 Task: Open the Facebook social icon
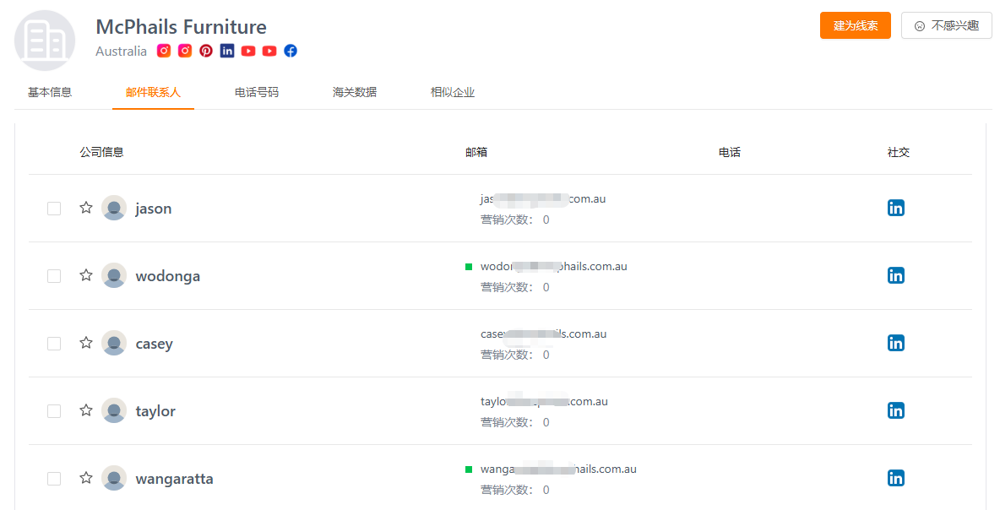(291, 51)
